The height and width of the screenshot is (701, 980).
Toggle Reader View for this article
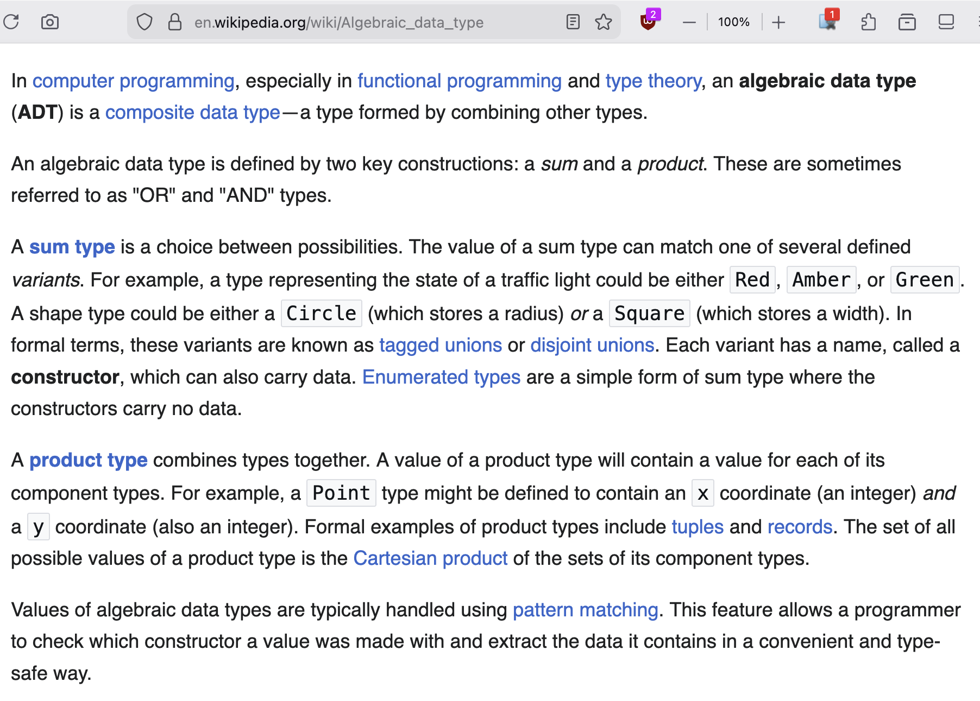[573, 22]
